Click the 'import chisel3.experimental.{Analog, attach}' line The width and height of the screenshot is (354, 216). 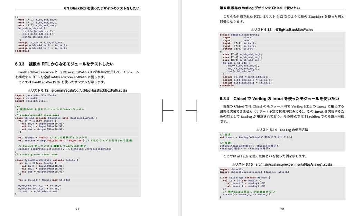pos(254,172)
